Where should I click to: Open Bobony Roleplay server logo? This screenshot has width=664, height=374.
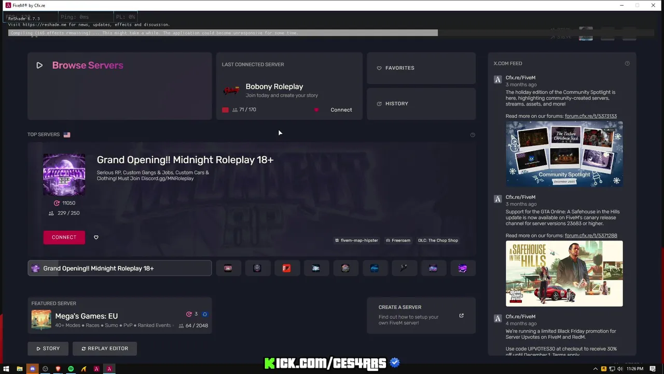coord(231,90)
